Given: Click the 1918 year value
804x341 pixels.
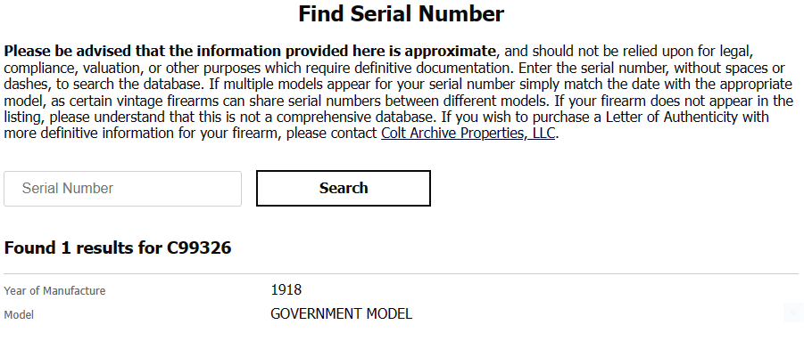Looking at the screenshot, I should tap(286, 290).
